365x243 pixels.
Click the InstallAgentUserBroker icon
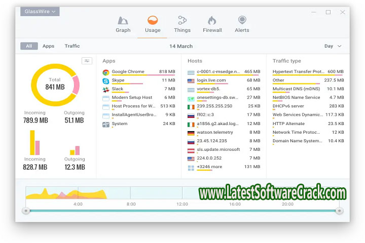(x=106, y=116)
